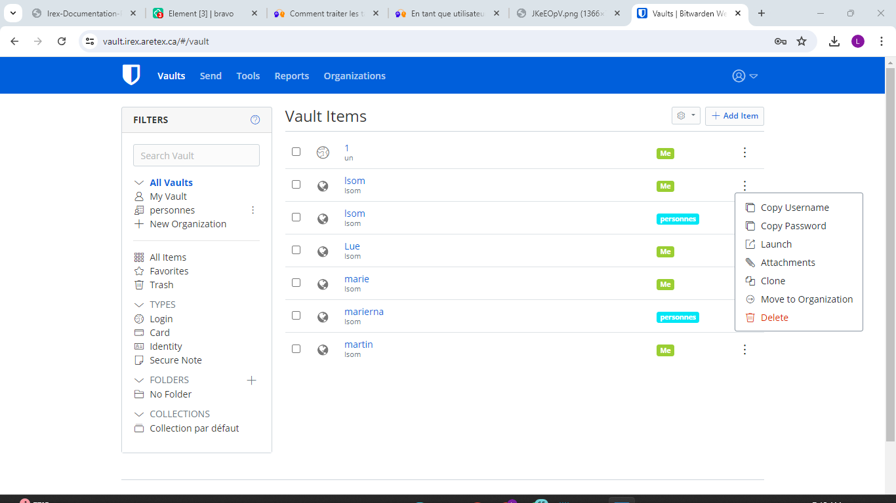
Task: Open the Organizations navigation tab
Action: [x=354, y=76]
